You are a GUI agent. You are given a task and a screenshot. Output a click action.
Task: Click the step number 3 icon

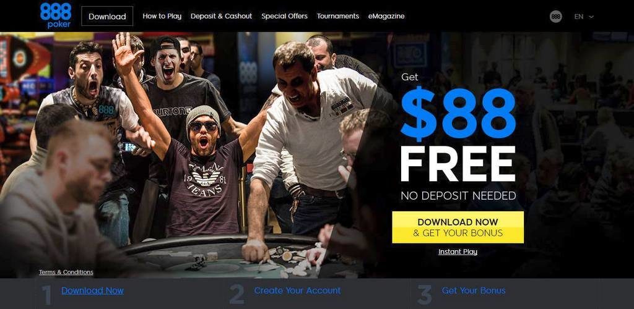click(425, 295)
